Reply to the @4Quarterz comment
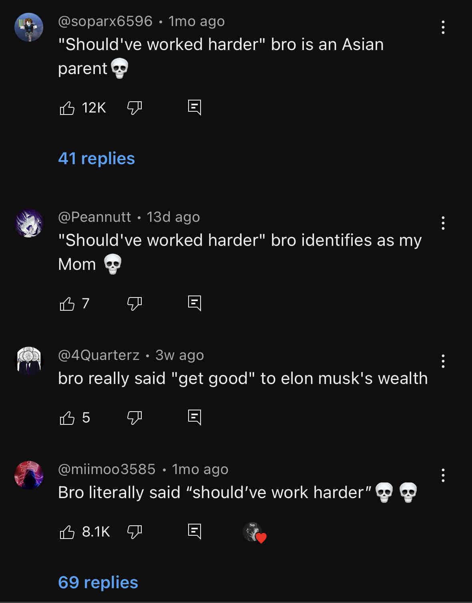 pyautogui.click(x=195, y=418)
